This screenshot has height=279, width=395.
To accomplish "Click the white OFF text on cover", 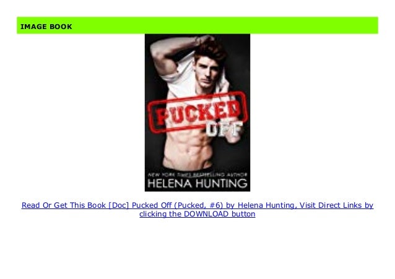I will [224, 129].
